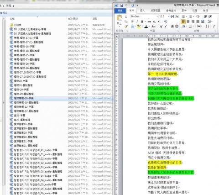
Task: Click the Decrease Indent icon
Action: tap(206, 16)
